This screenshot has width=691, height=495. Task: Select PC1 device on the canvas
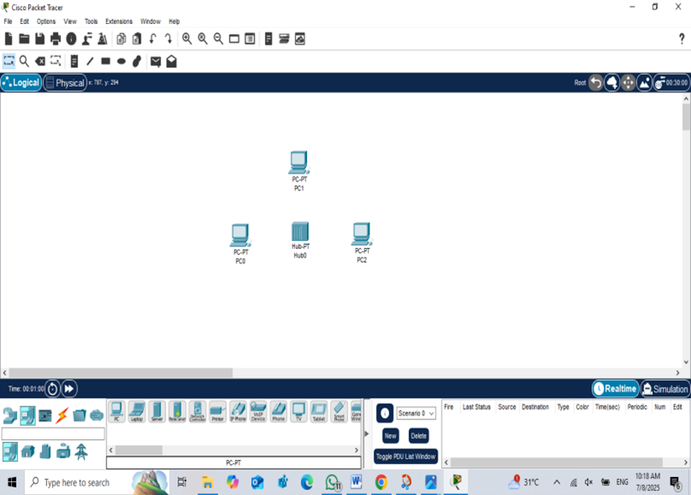tap(299, 163)
